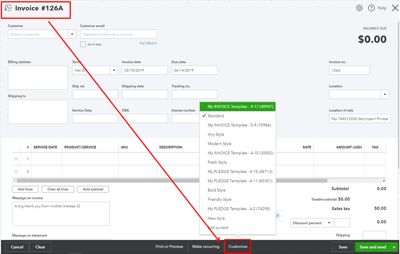The image size is (400, 254).
Task: Click the Add subtotal button
Action: pyautogui.click(x=93, y=189)
